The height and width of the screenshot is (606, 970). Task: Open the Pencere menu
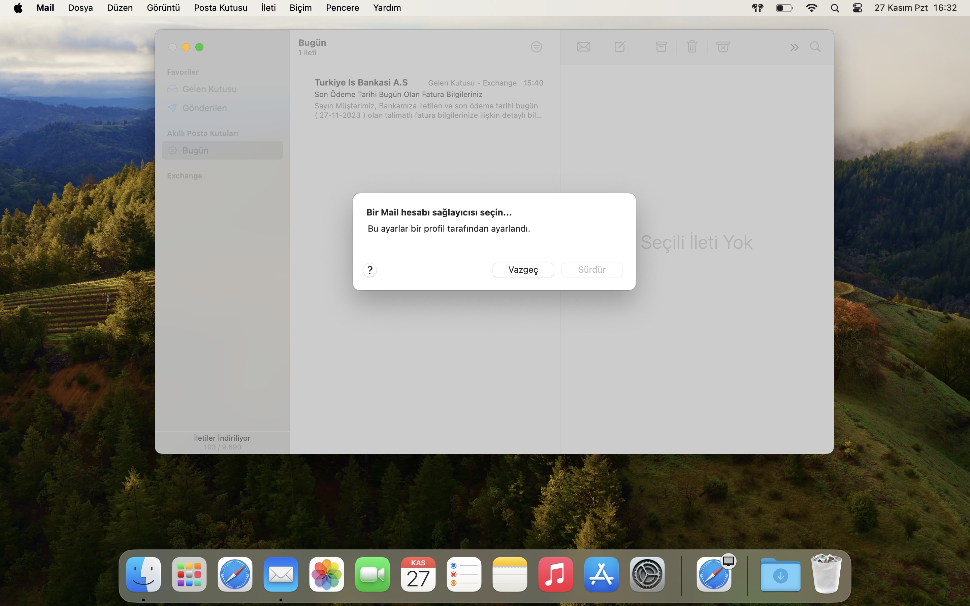[342, 8]
